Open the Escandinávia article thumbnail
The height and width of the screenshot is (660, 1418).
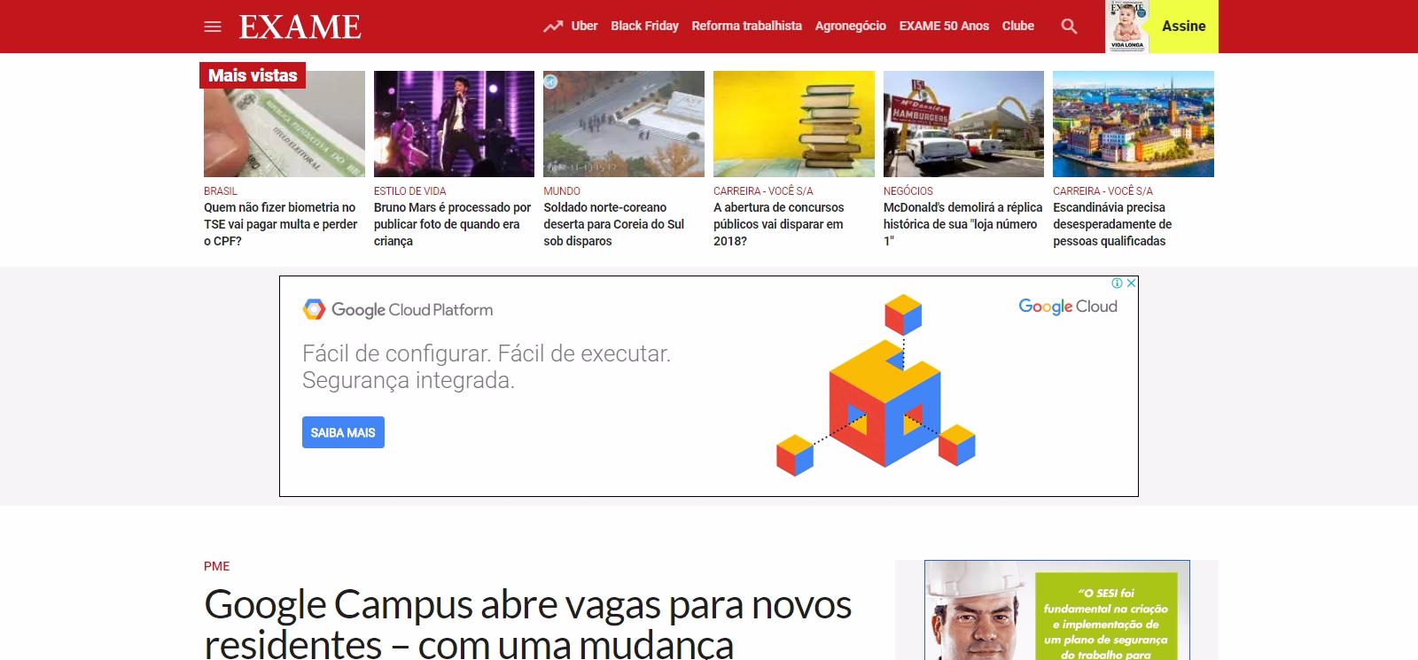1134,124
